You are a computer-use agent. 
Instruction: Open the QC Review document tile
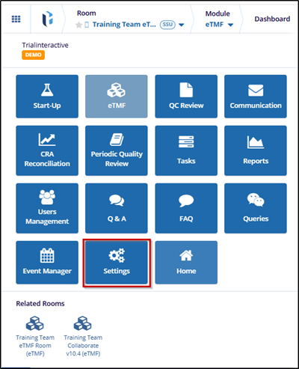tap(186, 97)
